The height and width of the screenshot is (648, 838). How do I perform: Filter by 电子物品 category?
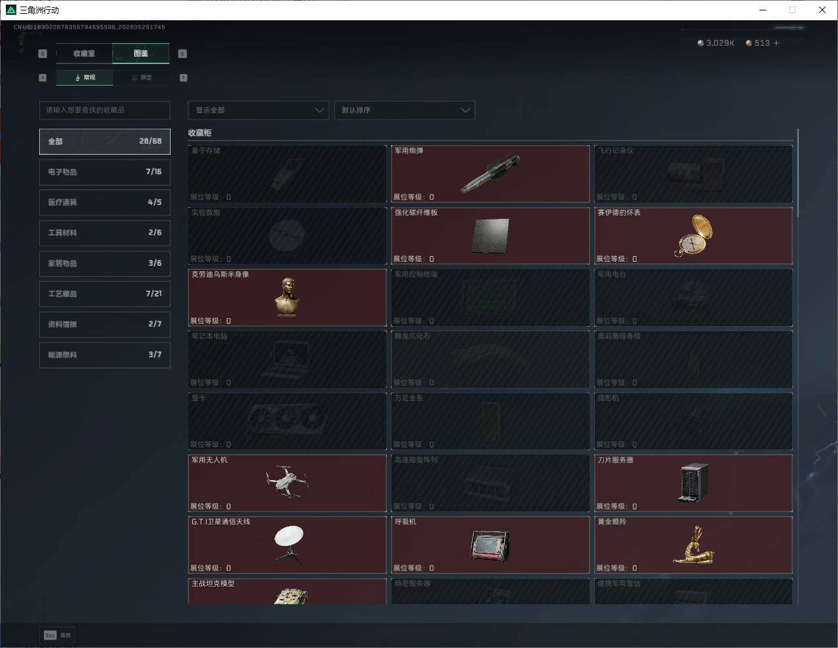pos(105,172)
